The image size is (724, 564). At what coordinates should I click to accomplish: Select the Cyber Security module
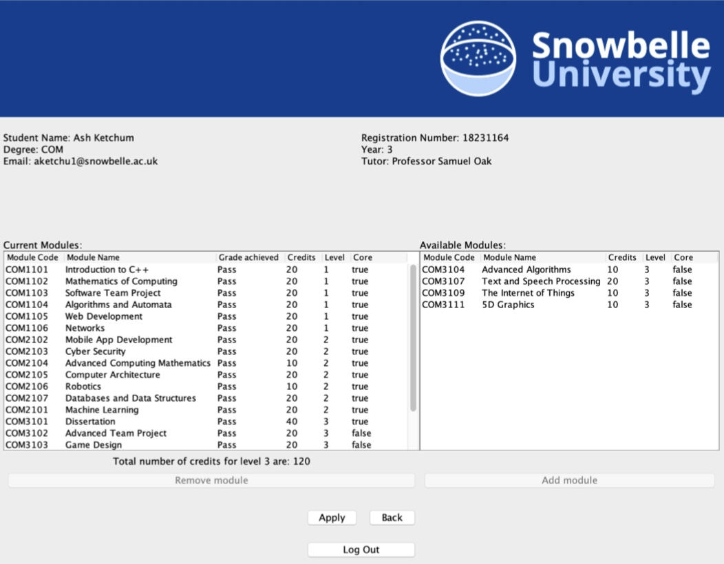[x=96, y=351]
